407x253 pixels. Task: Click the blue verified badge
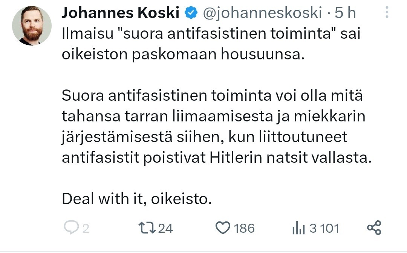(x=191, y=13)
